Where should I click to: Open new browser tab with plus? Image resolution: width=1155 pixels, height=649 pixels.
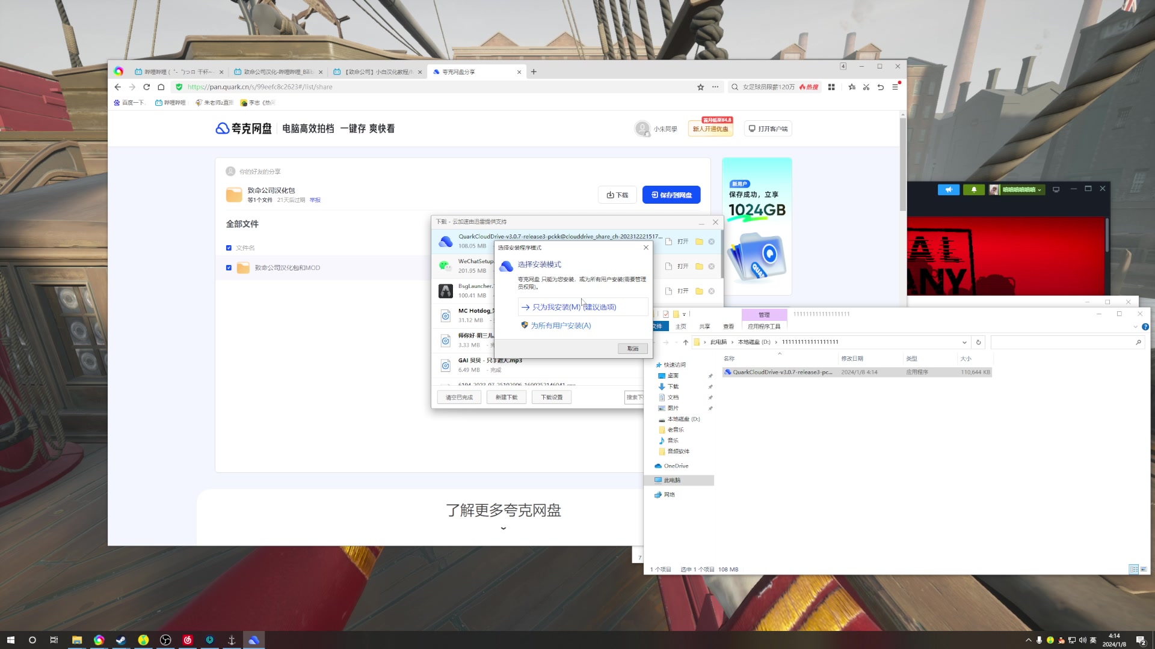(x=534, y=72)
